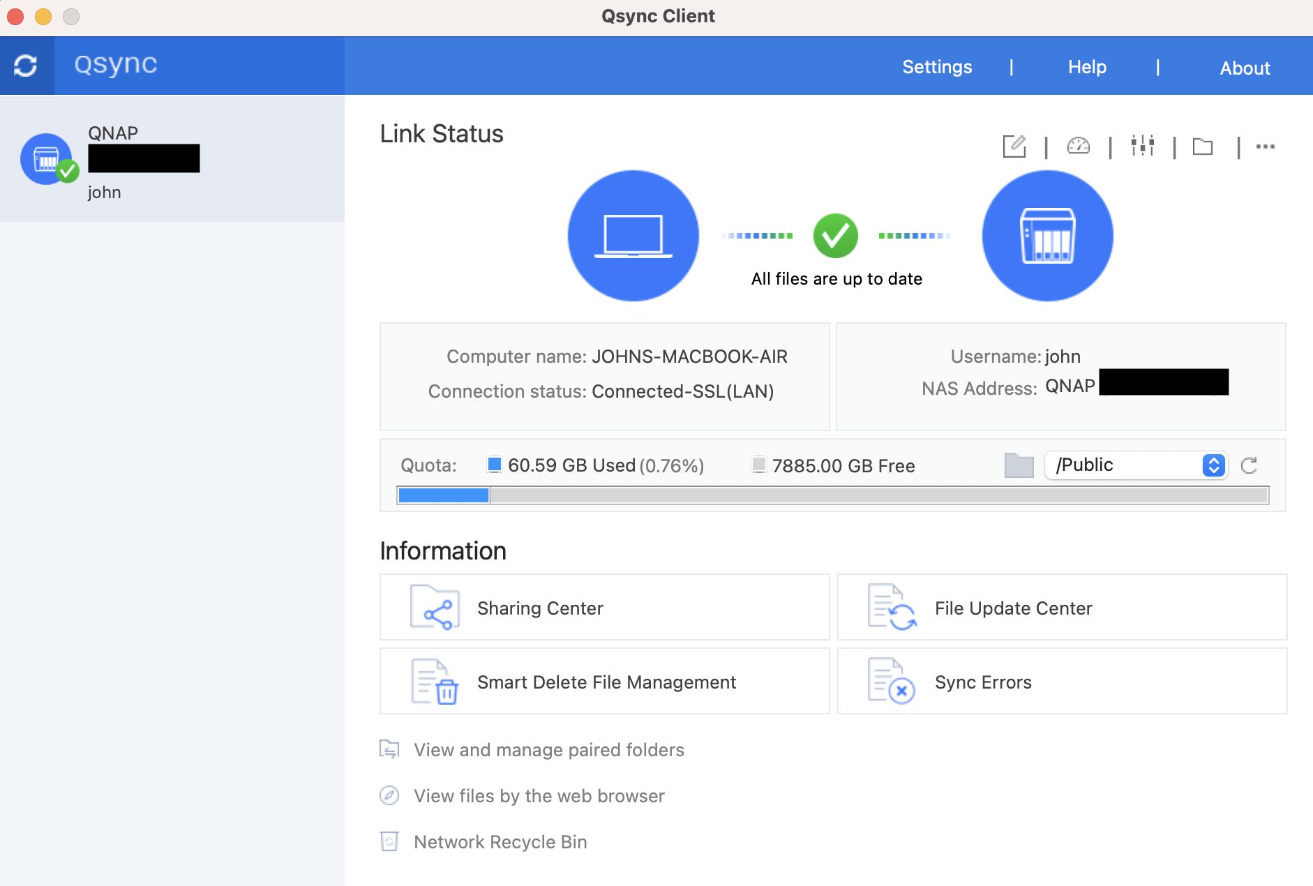Open the edit/rename NAS connection icon

coord(1014,147)
